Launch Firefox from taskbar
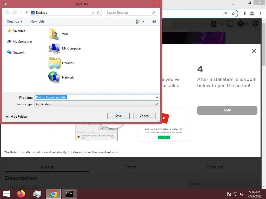Image resolution: width=266 pixels, height=199 pixels. click(x=21, y=194)
